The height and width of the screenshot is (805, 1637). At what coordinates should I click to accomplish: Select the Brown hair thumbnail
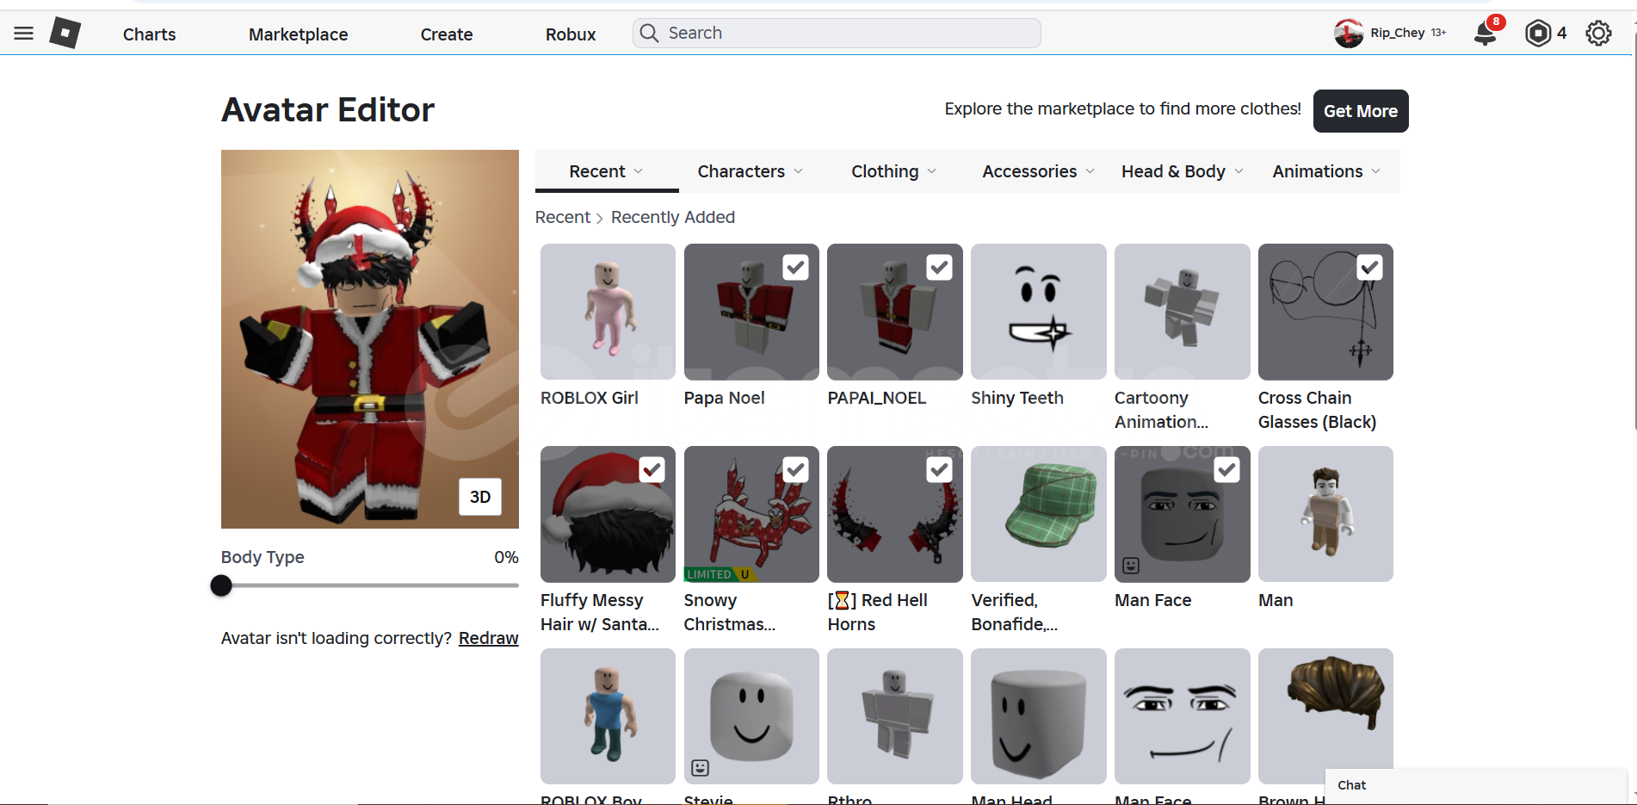point(1325,716)
